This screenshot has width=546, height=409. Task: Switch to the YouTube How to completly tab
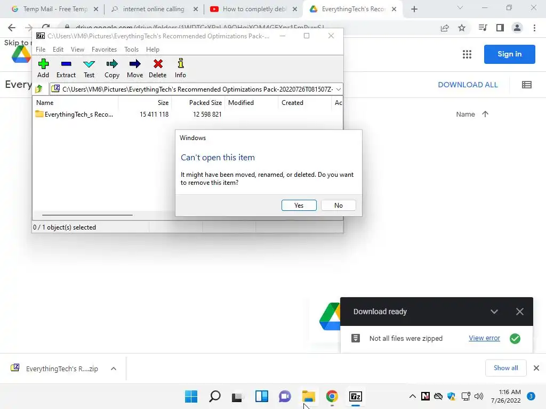coord(254,9)
